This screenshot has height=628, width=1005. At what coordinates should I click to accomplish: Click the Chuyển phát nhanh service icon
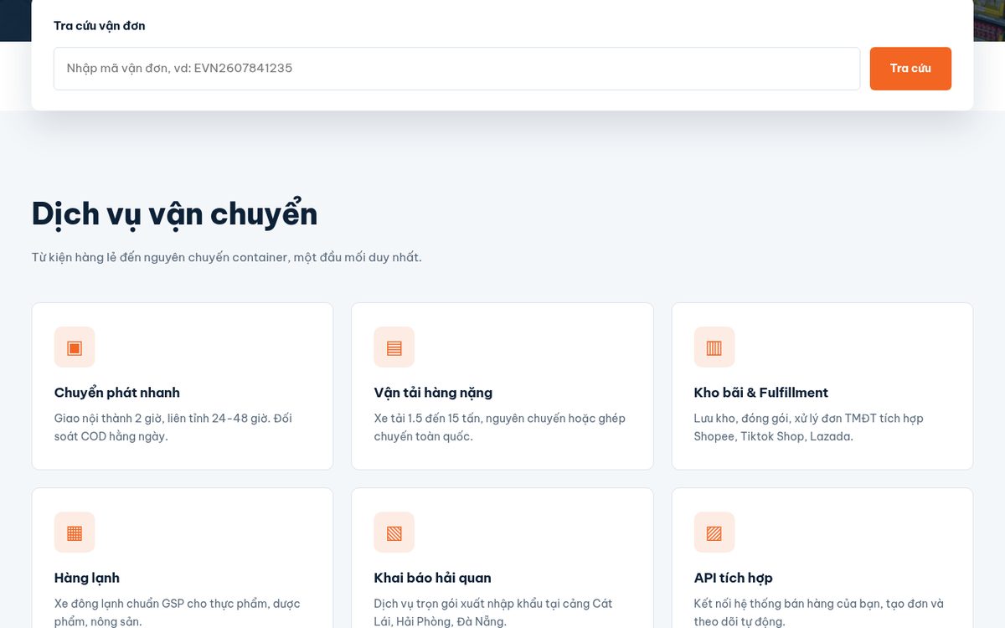[x=75, y=347]
